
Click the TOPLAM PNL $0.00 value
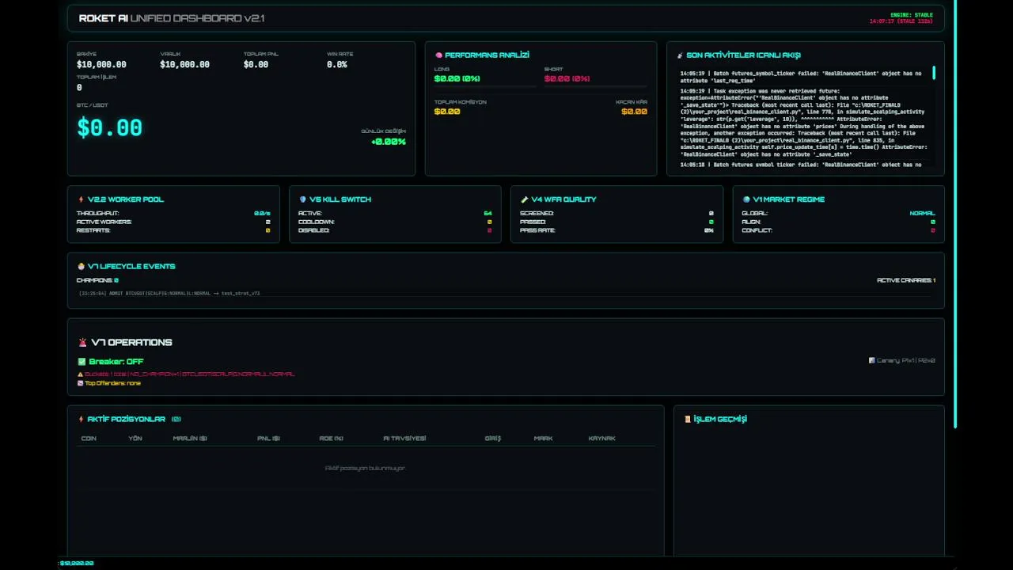[256, 65]
